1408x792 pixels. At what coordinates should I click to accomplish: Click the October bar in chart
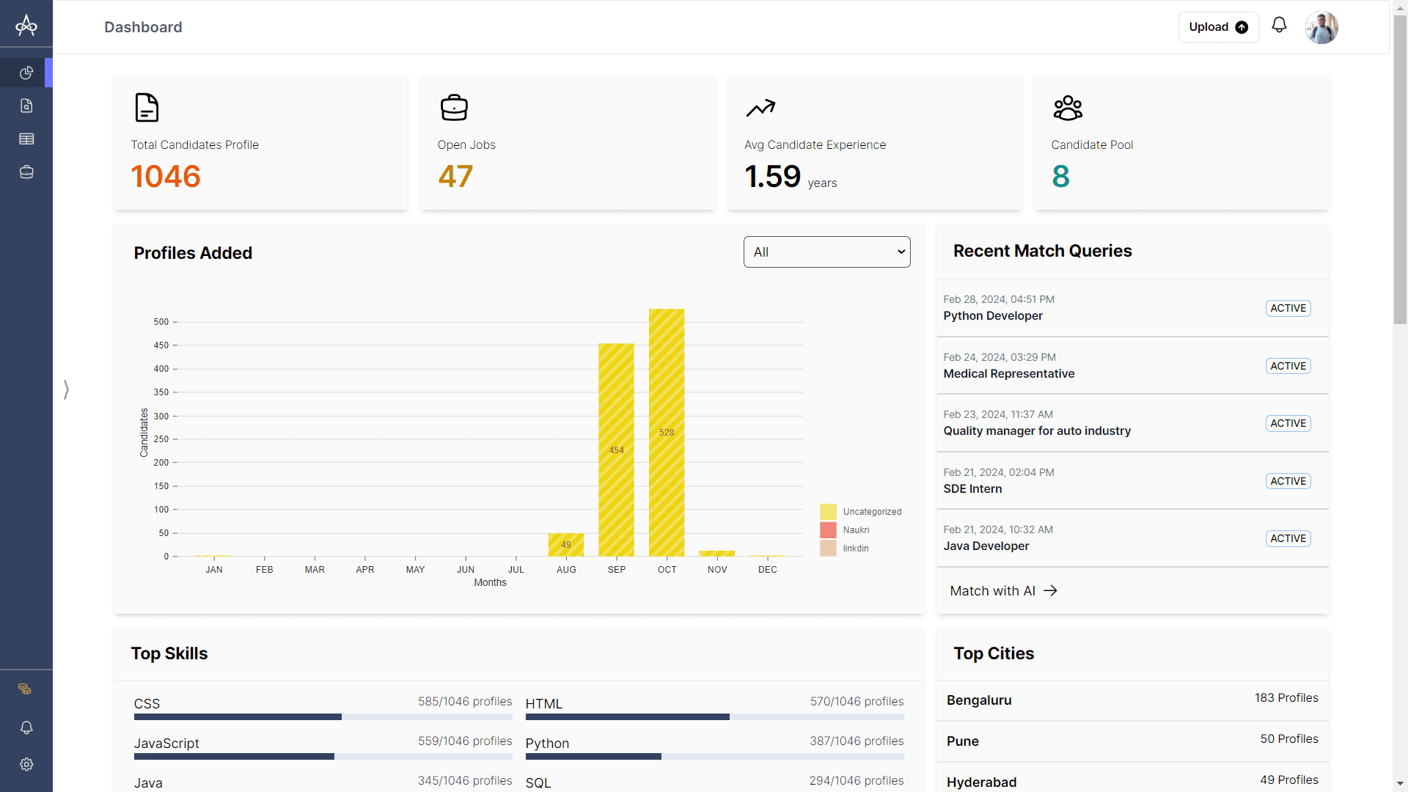666,433
